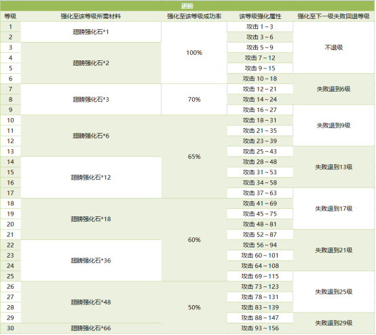Select the 攻击 5～9 attribute cell
The image size is (376, 335).
[x=260, y=47]
